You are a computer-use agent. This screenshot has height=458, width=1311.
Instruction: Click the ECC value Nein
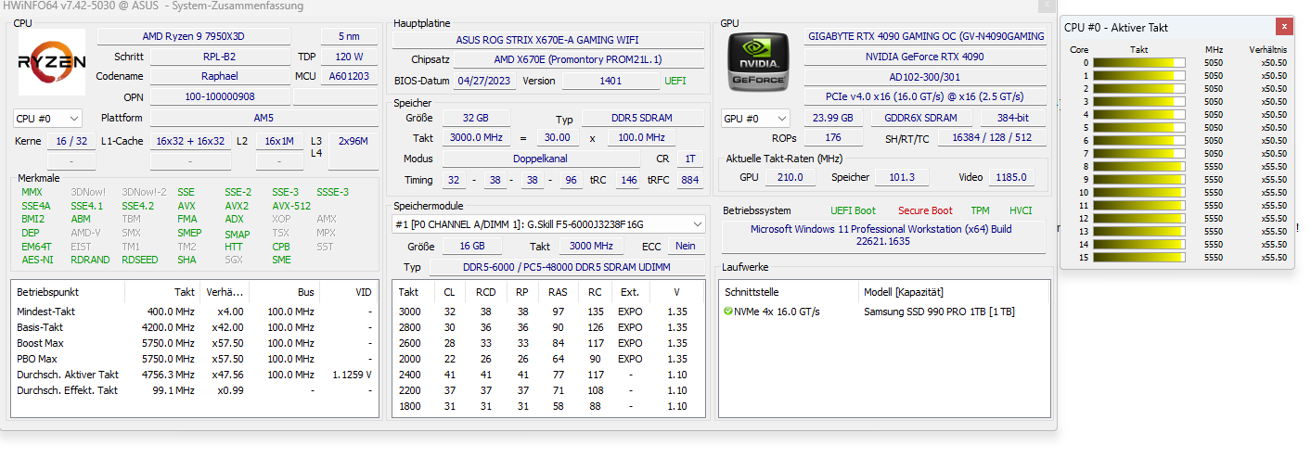tap(685, 246)
